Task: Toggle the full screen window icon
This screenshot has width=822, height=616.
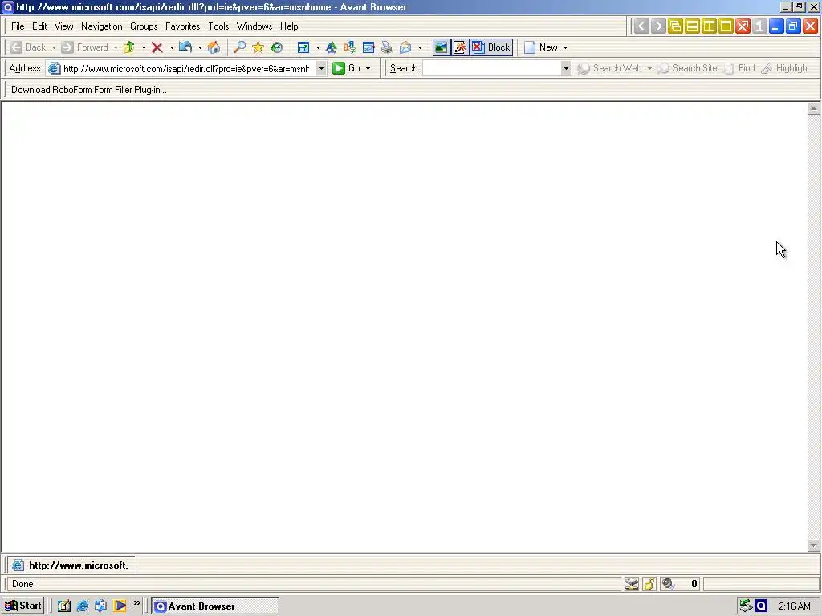Action: pos(303,47)
